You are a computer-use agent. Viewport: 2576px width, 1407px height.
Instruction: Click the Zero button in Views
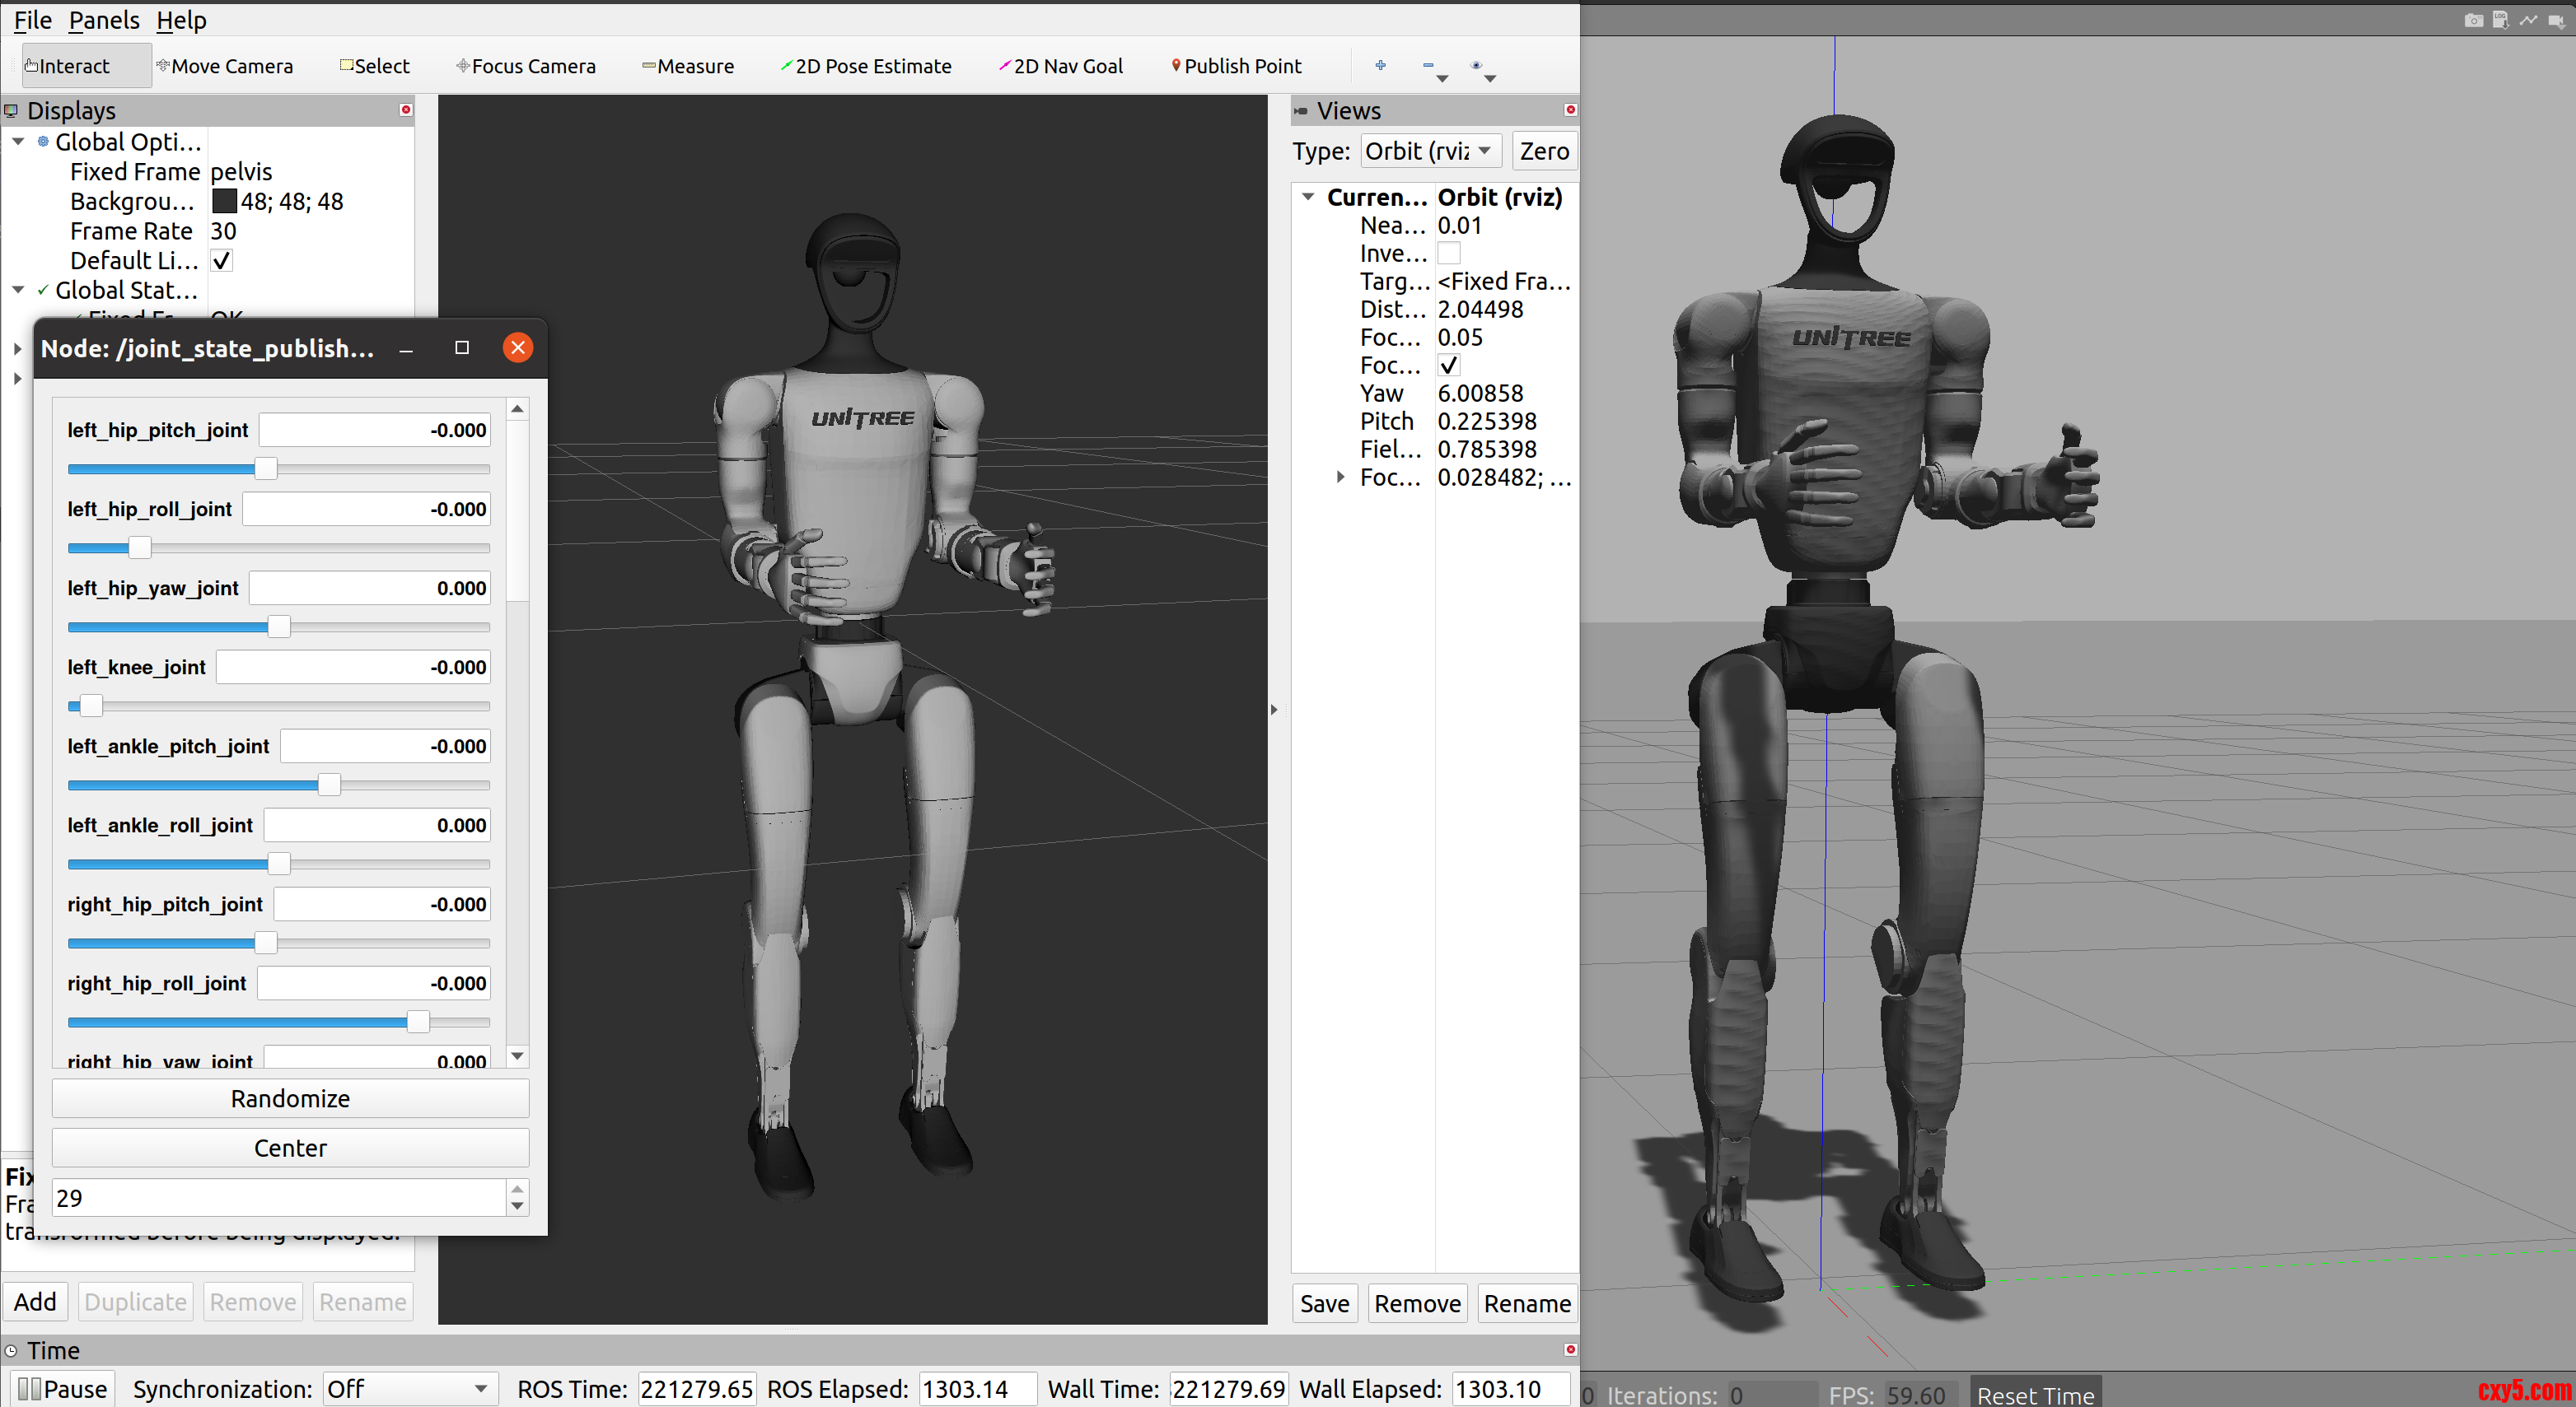click(1543, 151)
